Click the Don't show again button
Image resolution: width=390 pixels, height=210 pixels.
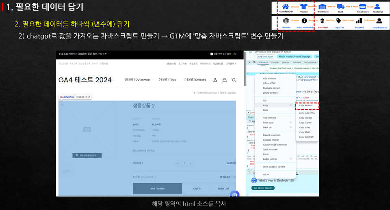pos(265,57)
